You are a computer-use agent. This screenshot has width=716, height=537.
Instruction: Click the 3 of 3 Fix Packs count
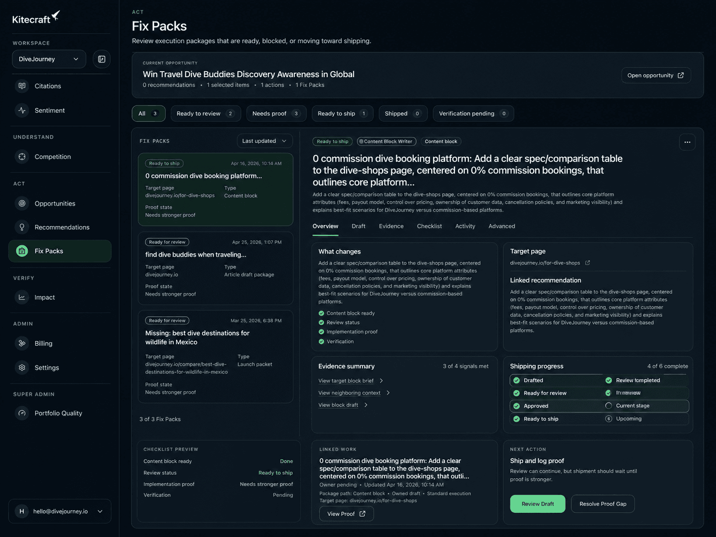pos(160,419)
